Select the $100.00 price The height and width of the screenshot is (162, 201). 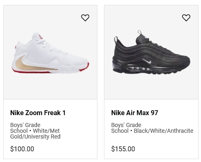pyautogui.click(x=22, y=149)
